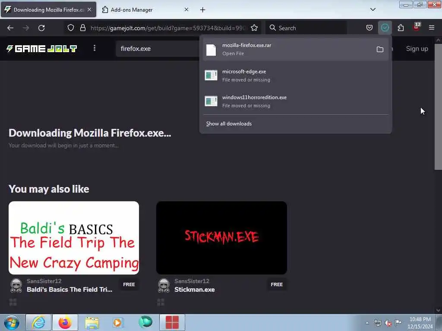The width and height of the screenshot is (442, 331).
Task: Show hidden system tray icons
Action: (x=367, y=323)
